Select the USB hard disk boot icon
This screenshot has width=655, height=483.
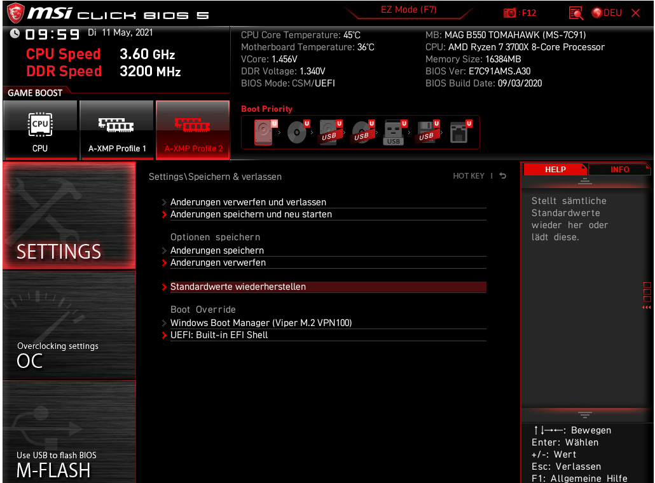[331, 132]
